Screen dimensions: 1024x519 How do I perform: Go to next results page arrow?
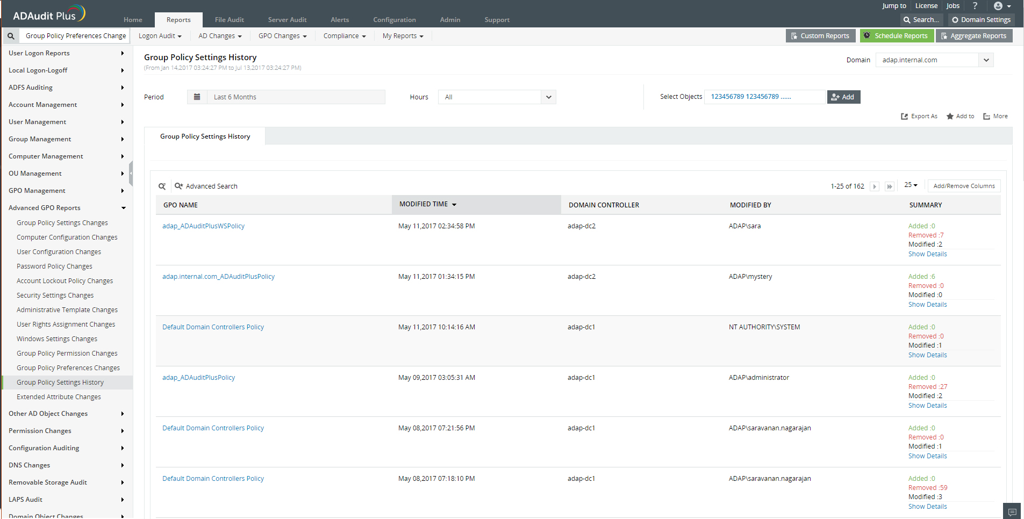tap(875, 186)
